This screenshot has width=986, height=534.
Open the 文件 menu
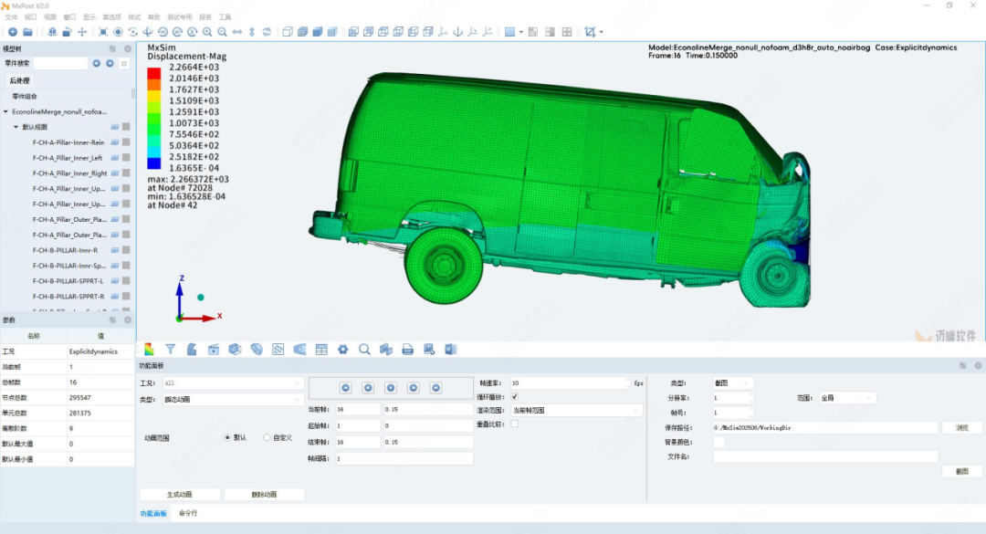pyautogui.click(x=11, y=17)
